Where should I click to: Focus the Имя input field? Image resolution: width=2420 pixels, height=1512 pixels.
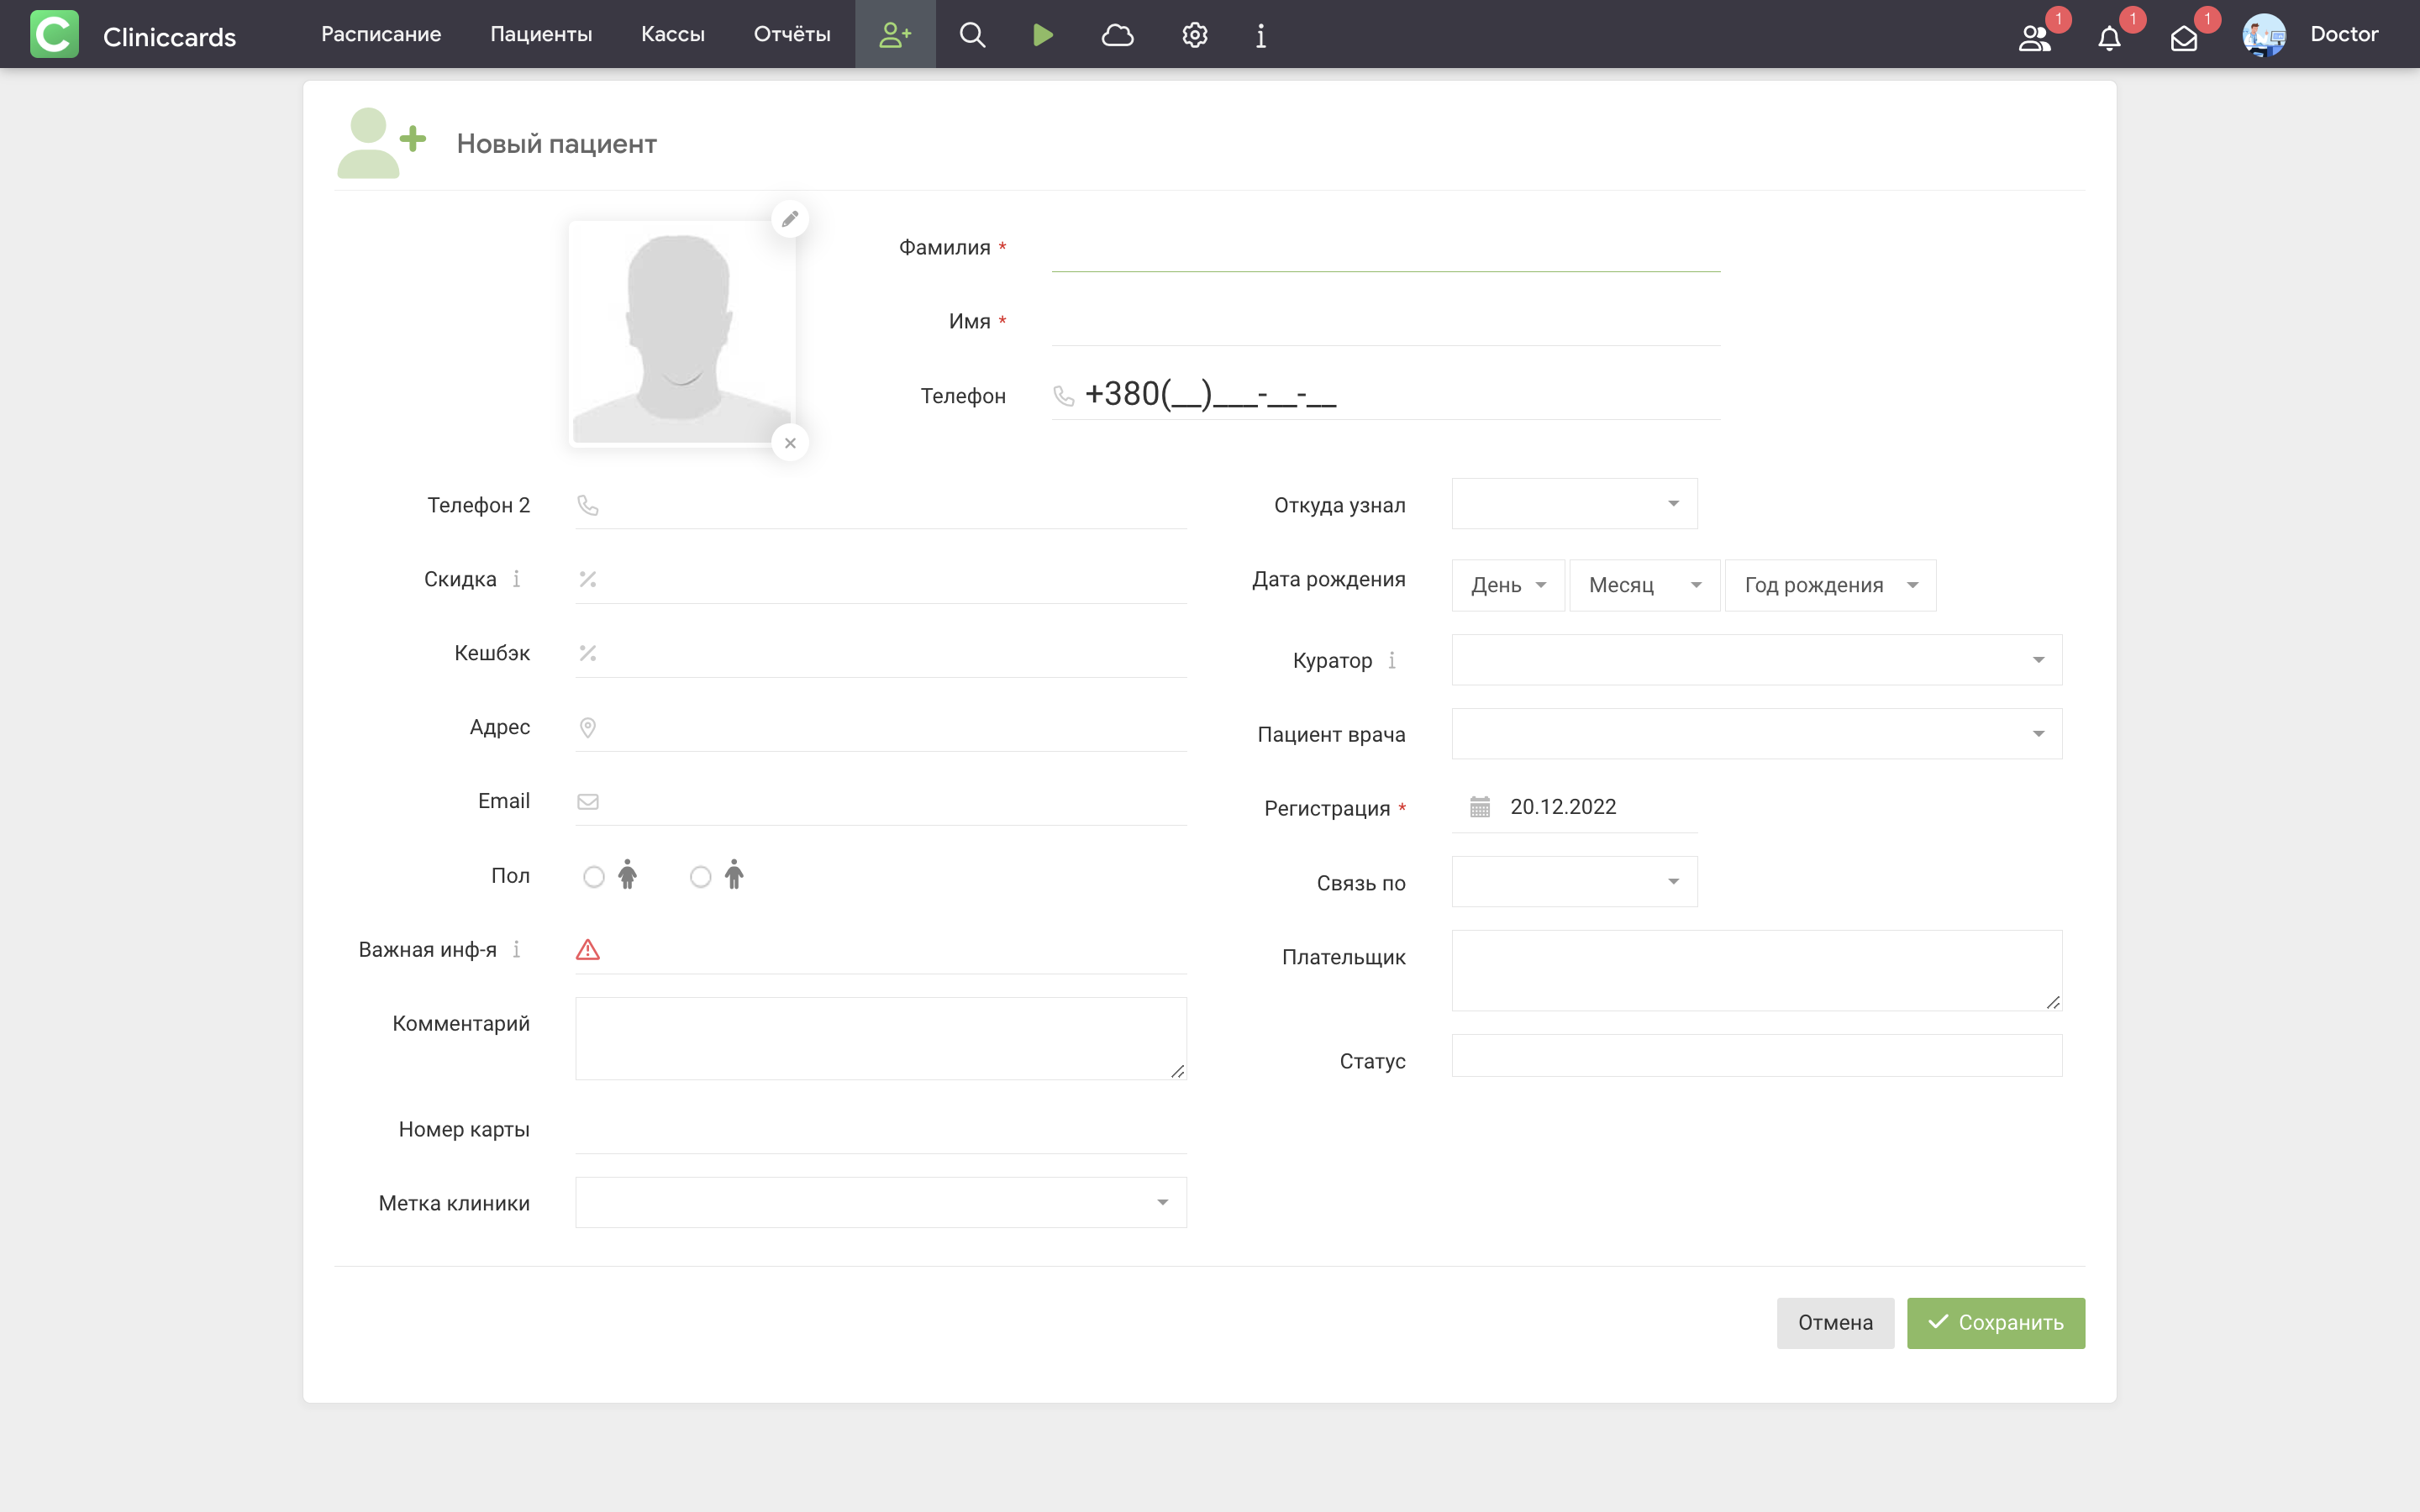click(1386, 322)
